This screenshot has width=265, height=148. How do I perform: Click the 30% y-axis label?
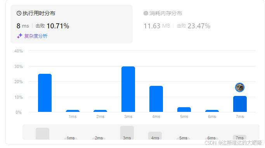pos(19,66)
